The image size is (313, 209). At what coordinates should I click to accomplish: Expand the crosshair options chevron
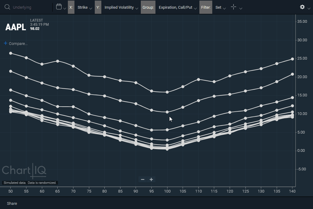[241, 8]
